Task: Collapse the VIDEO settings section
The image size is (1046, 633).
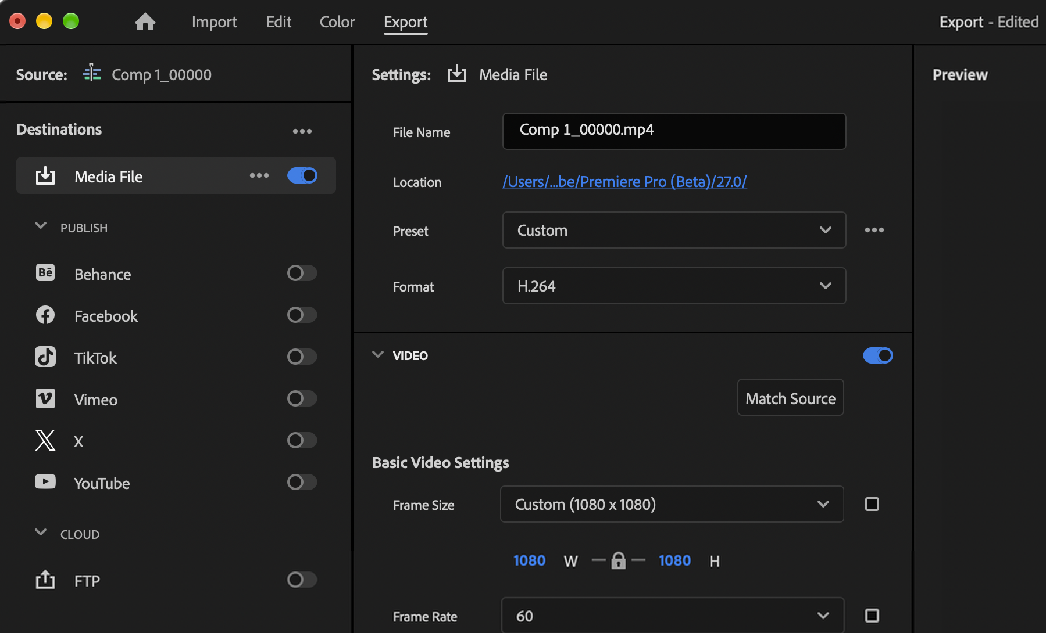Action: (378, 355)
